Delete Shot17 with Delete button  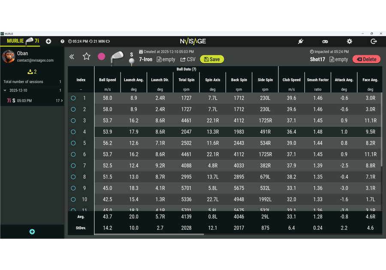point(367,59)
